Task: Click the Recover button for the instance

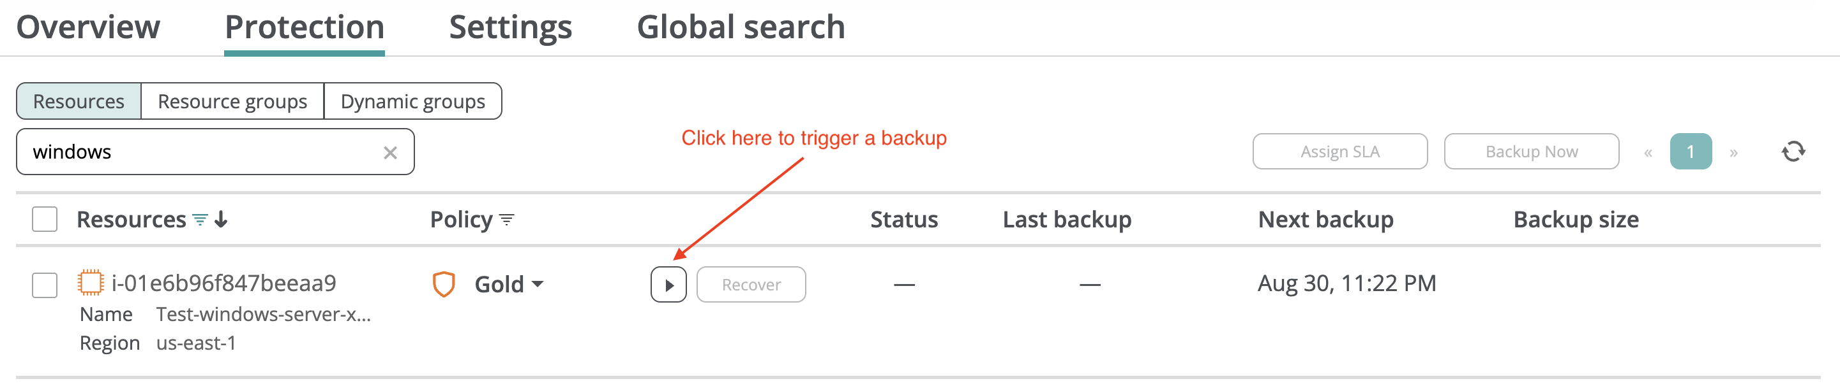Action: (x=751, y=285)
